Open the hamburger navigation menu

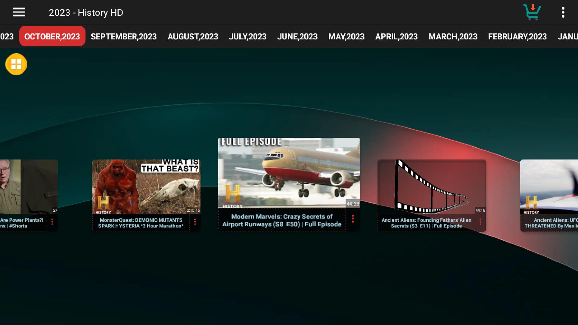(x=19, y=12)
